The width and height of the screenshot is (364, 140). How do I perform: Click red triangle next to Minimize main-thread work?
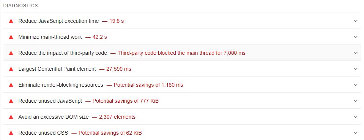tap(11, 37)
